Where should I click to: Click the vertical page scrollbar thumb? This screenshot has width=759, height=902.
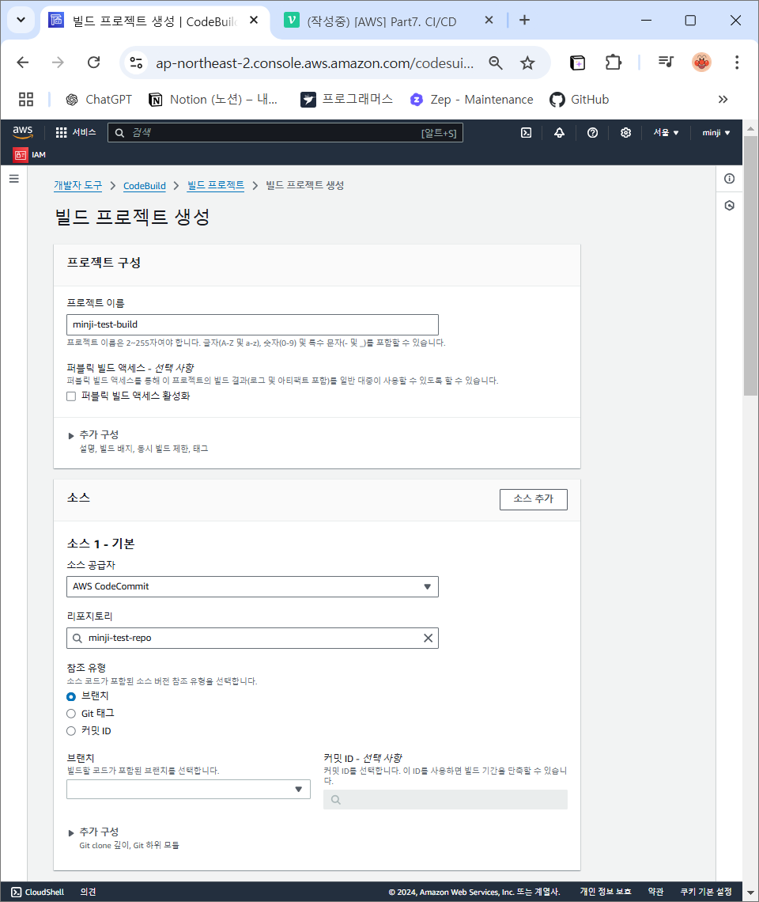coord(750,266)
